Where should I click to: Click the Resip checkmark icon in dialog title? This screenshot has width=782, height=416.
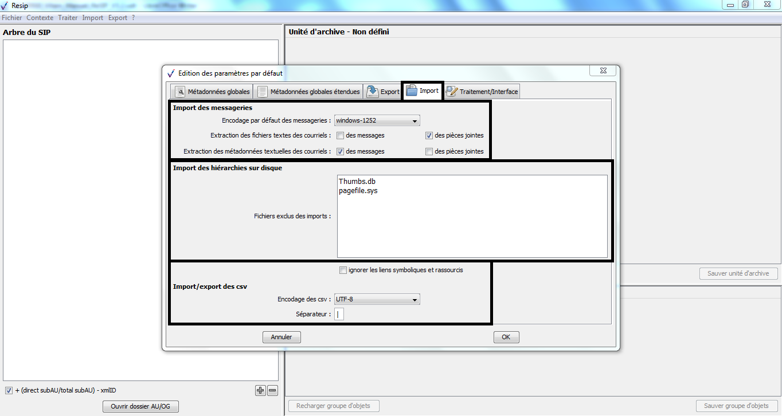coord(170,73)
